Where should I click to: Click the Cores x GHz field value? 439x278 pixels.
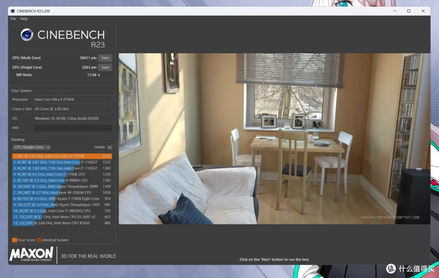click(73, 109)
